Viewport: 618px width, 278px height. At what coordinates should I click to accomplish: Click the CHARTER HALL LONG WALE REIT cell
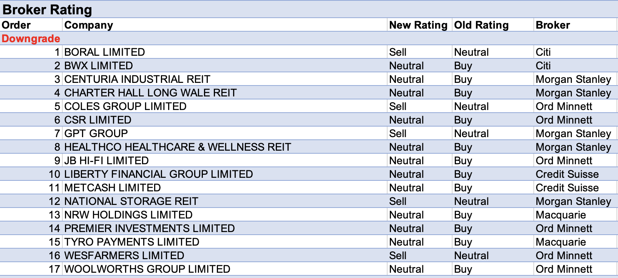150,93
